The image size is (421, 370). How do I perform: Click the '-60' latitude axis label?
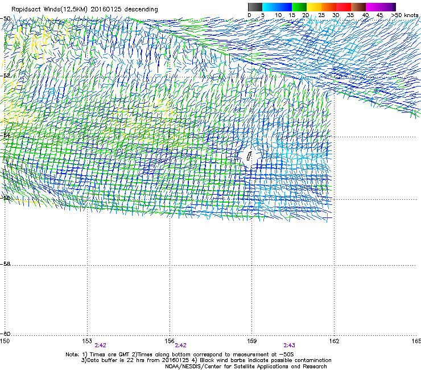click(x=5, y=334)
